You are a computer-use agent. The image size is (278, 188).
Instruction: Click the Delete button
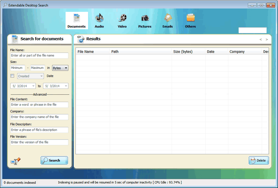[x=259, y=160]
